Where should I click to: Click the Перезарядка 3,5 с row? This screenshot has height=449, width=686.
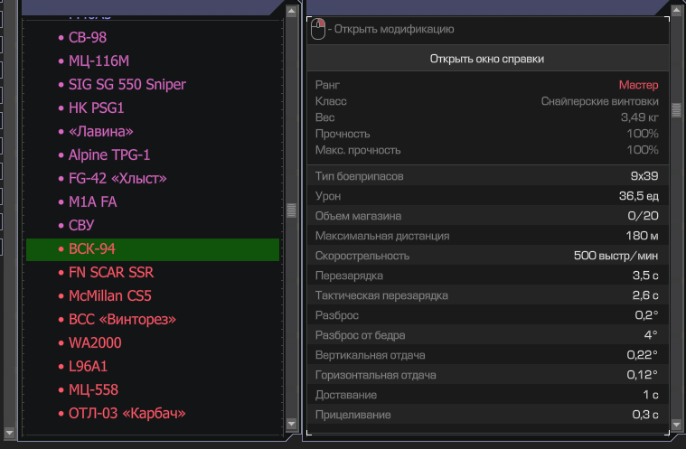pyautogui.click(x=487, y=276)
